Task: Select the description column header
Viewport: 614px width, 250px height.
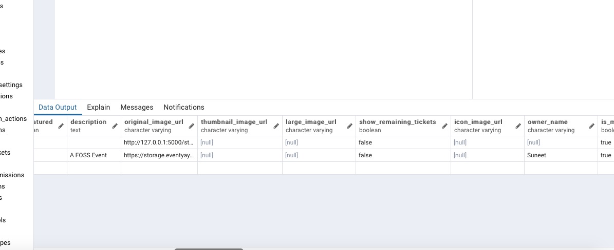Action: point(94,126)
